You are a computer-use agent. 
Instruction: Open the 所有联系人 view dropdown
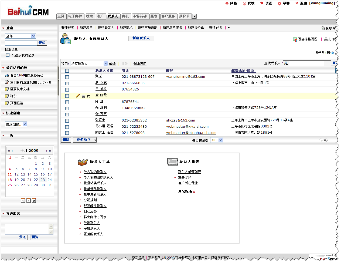pyautogui.click(x=89, y=64)
